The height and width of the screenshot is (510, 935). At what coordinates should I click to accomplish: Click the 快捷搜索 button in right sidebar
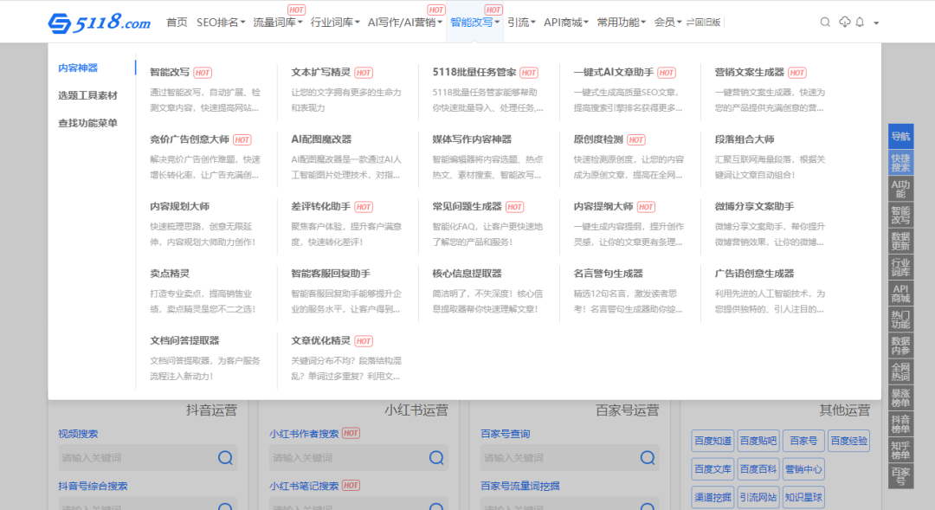point(900,163)
